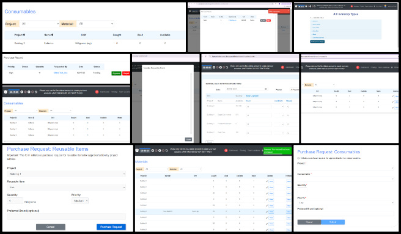Click Close button in Update Reusable form dialog
Image resolution: width=401 pixels, height=234 pixels.
click(188, 139)
